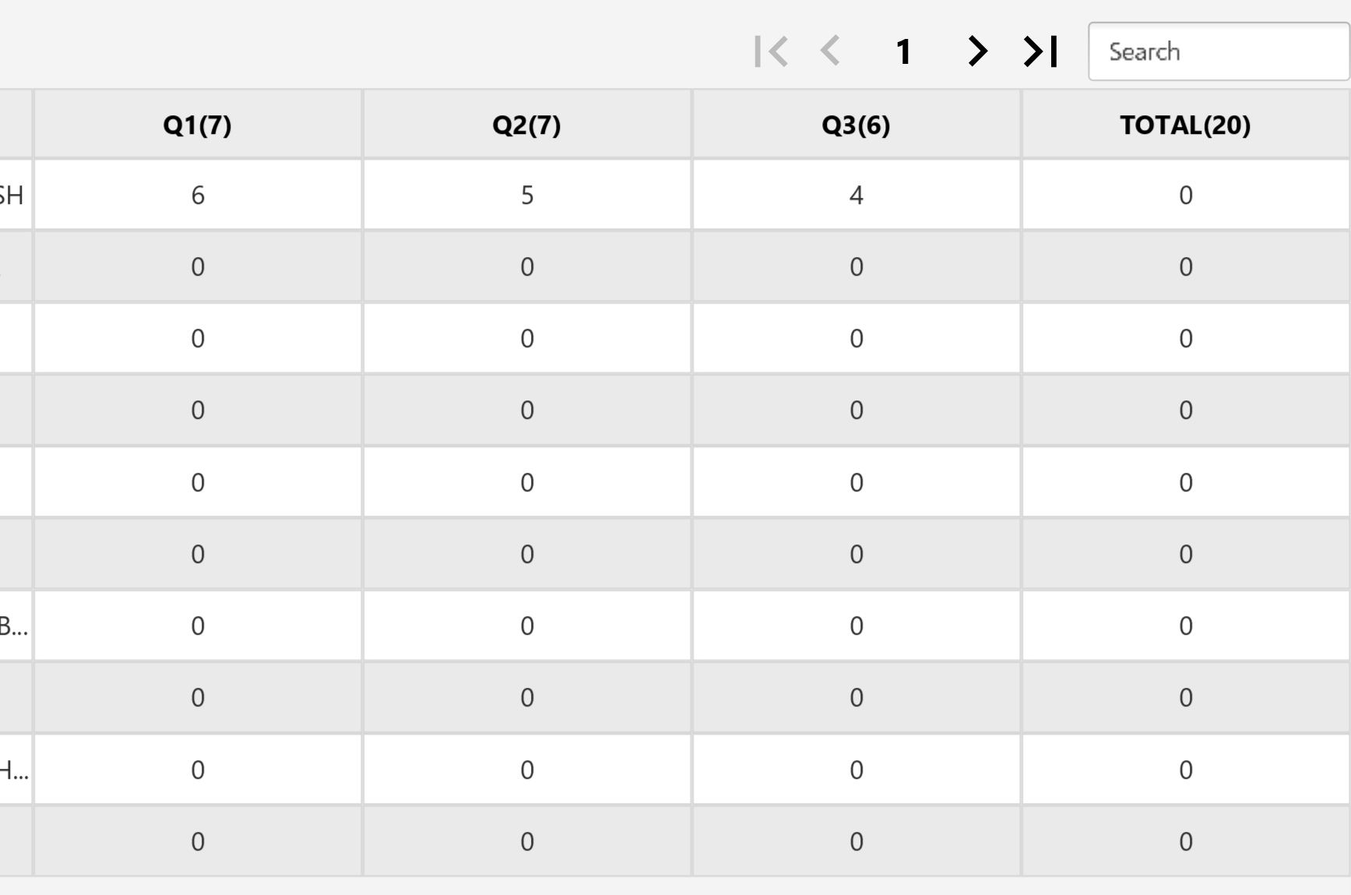This screenshot has height=895, width=1351.
Task: Select the cell showing score 5 under Q2
Action: click(x=527, y=196)
